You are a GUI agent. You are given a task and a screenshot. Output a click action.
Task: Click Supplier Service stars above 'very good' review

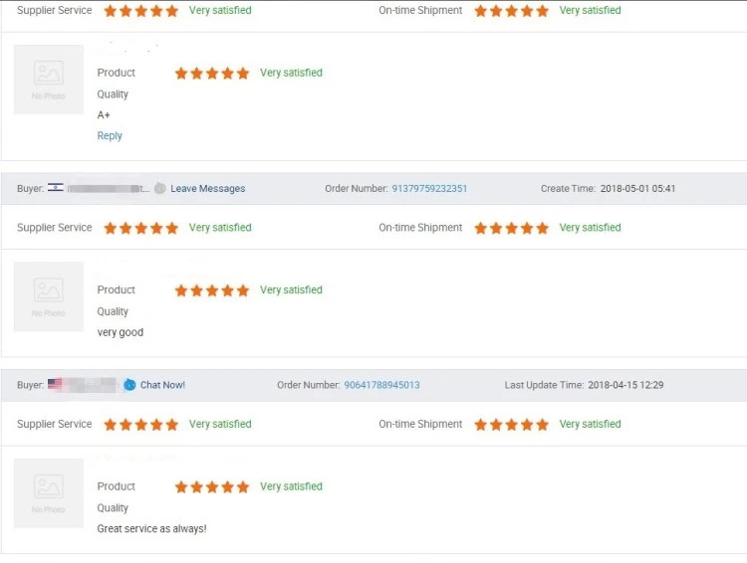coord(141,228)
